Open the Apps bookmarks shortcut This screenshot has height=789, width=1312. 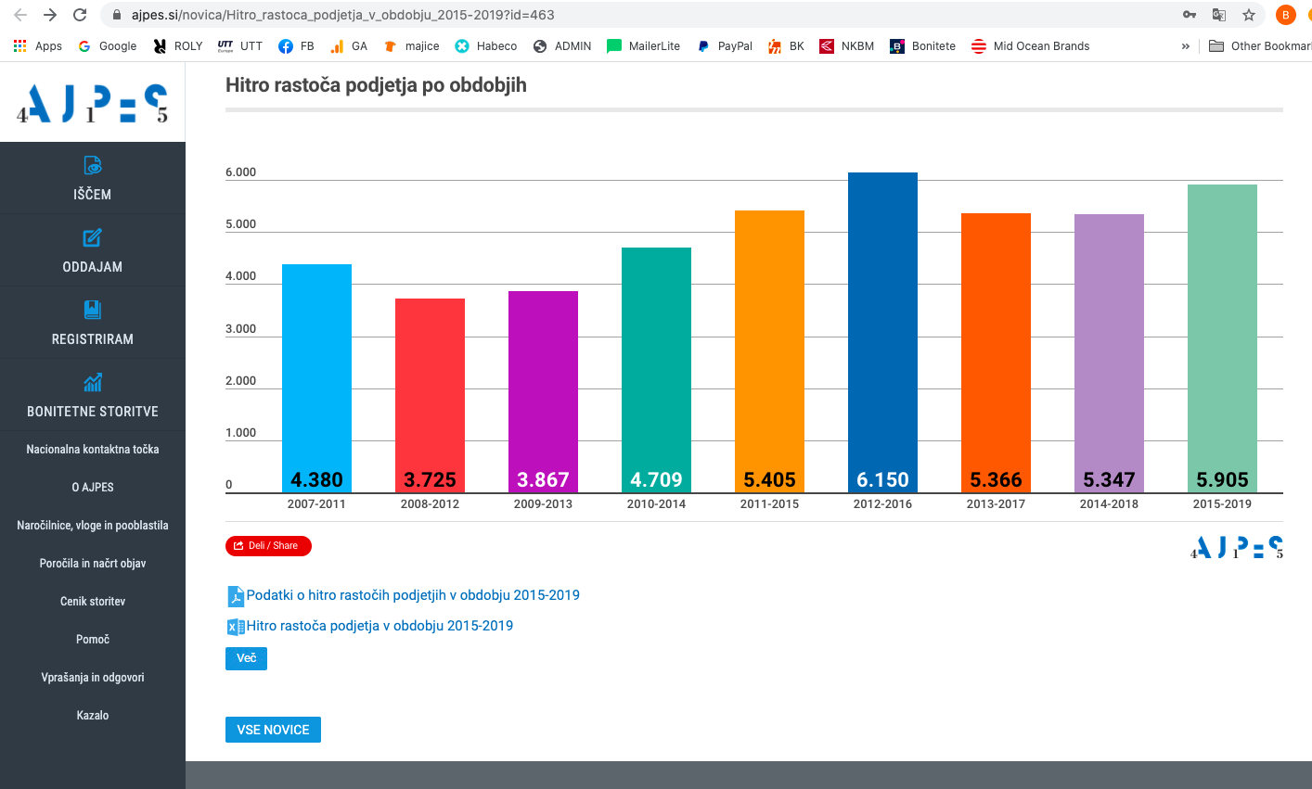click(37, 46)
